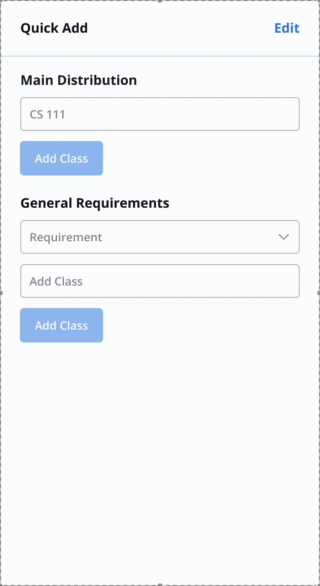This screenshot has height=586, width=320.
Task: Click the second Add Class blue button
Action: click(x=61, y=325)
